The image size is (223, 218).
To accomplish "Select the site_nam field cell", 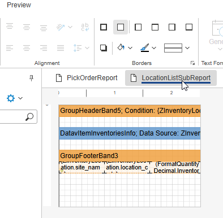I will [x=82, y=167].
